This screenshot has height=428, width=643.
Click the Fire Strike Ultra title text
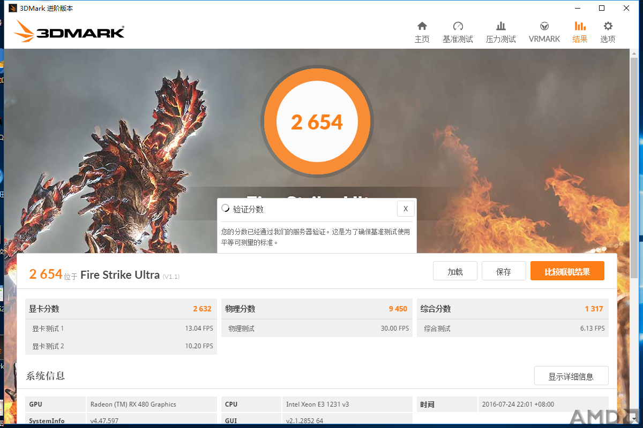click(120, 275)
